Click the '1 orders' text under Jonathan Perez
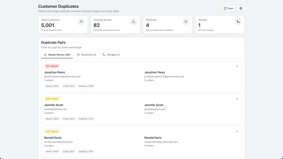Image resolution: width=283 pixels, height=159 pixels. 49,80
